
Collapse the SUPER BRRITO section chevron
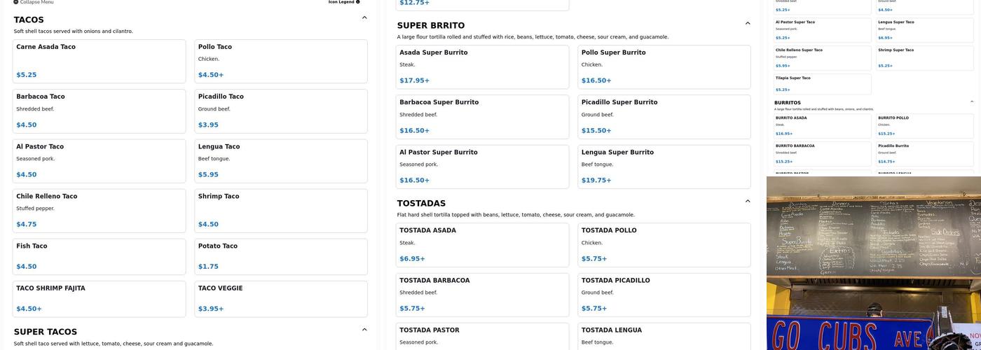[x=748, y=23]
